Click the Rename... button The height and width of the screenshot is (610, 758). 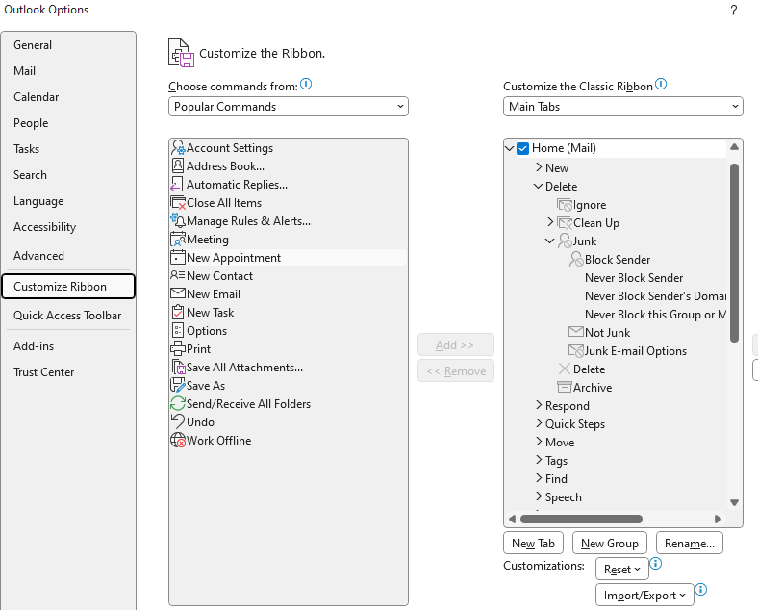click(x=690, y=544)
